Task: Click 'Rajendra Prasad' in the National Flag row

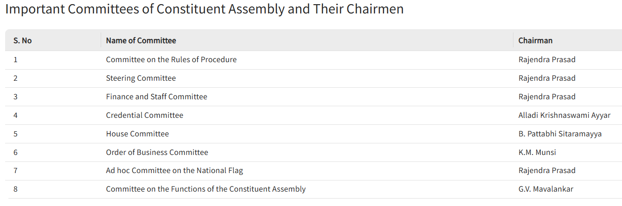Action: pos(547,171)
